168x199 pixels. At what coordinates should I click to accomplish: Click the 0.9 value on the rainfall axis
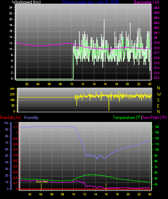pyautogui.click(x=15, y=139)
